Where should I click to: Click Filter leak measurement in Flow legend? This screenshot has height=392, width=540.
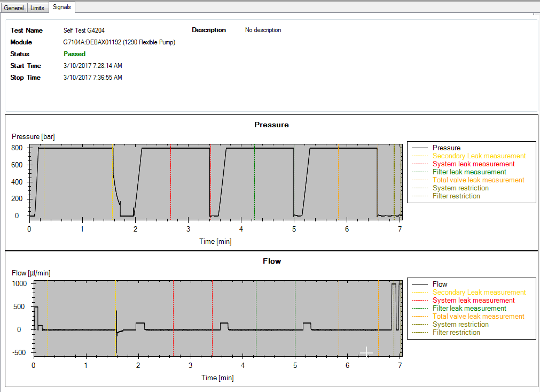(469, 309)
